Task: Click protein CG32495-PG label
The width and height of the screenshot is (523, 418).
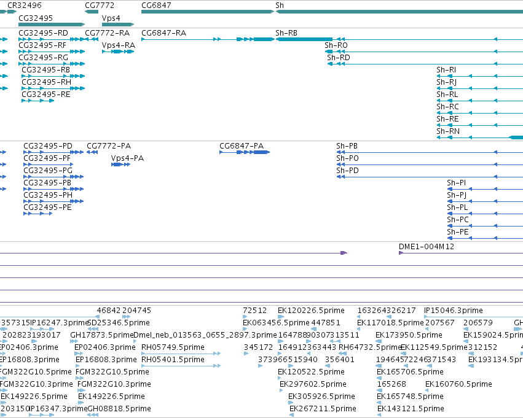Action: pyautogui.click(x=48, y=171)
